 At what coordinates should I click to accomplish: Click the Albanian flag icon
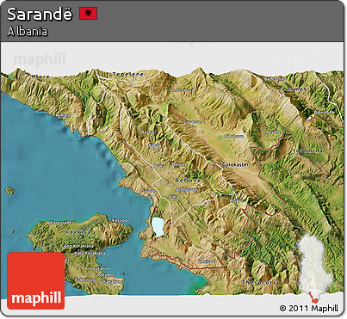[x=89, y=13]
